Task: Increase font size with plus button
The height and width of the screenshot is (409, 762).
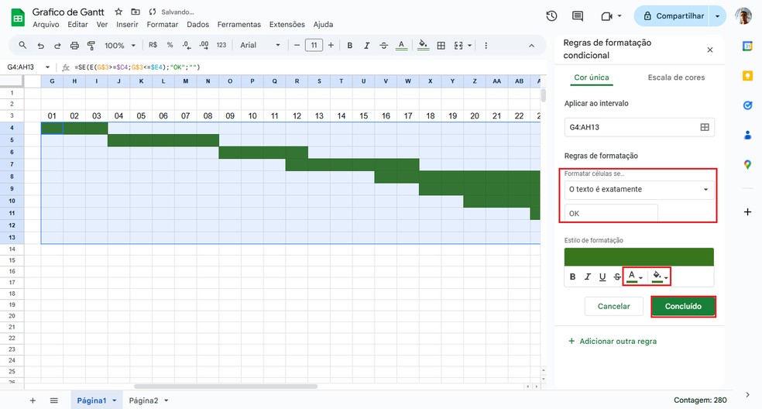Action: tap(331, 45)
